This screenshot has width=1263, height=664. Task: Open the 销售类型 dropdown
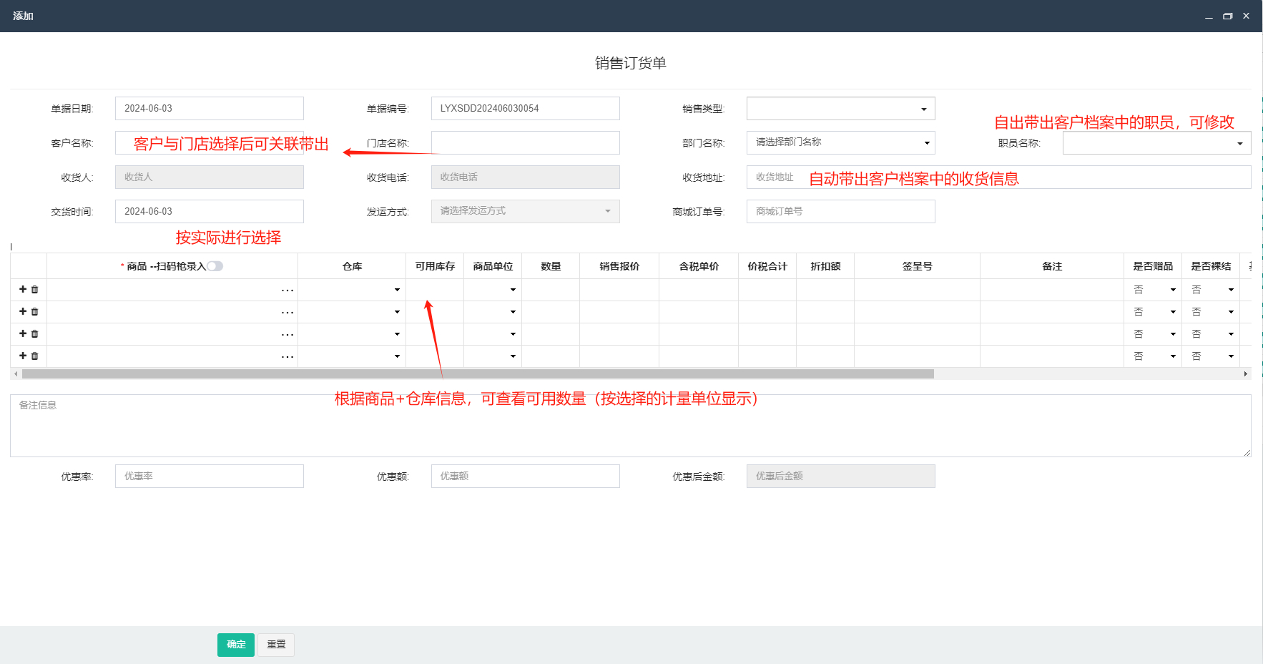click(x=840, y=109)
